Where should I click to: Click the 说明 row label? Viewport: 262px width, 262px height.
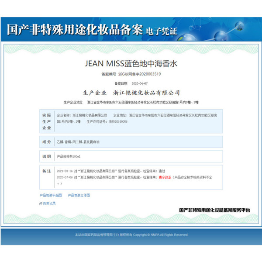pyautogui.click(x=47, y=156)
